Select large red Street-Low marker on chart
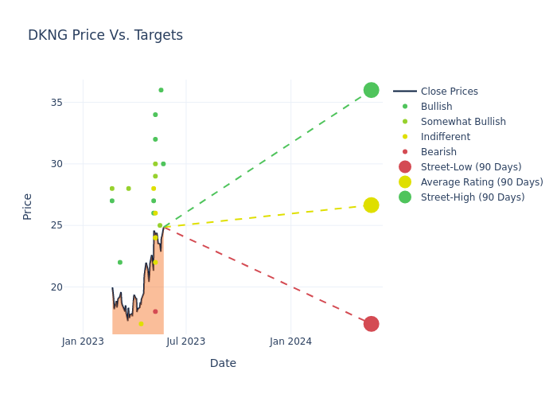557x398 pixels. click(x=371, y=324)
